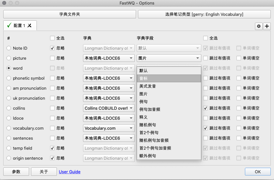Uncheck 跳过有值项 in collins row

[x=205, y=108]
